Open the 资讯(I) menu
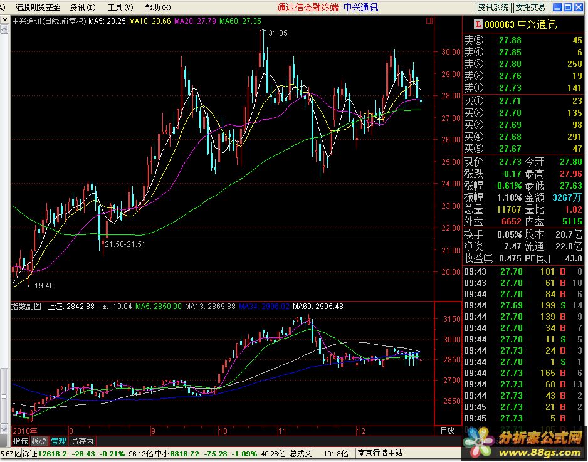 [83, 7]
